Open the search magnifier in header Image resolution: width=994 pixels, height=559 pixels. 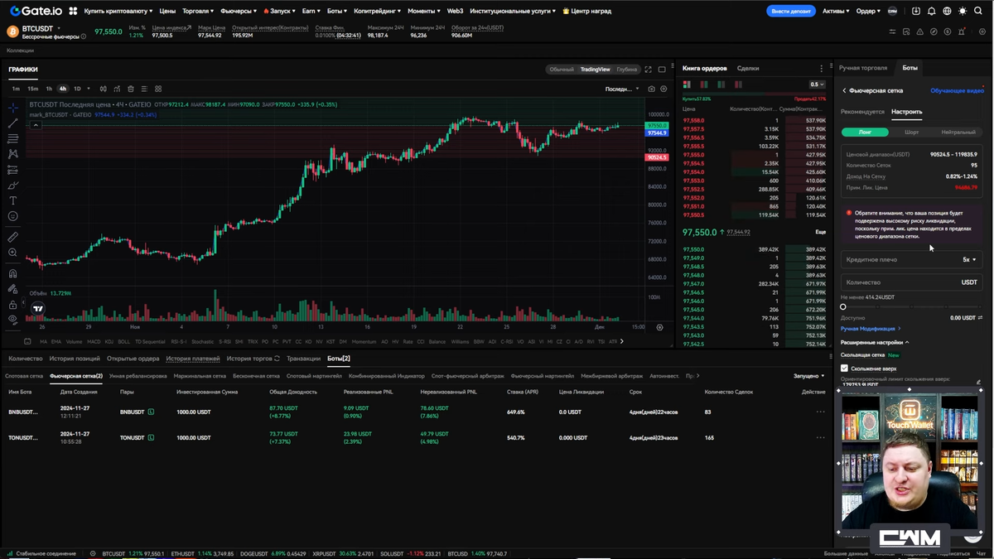pyautogui.click(x=978, y=11)
